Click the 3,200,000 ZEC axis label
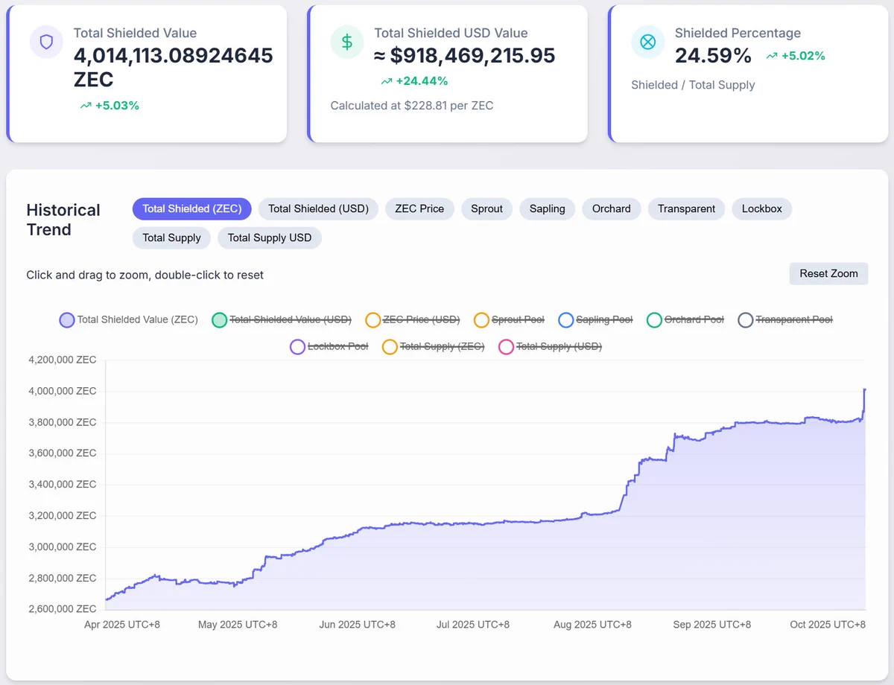Image resolution: width=894 pixels, height=685 pixels. tap(63, 515)
